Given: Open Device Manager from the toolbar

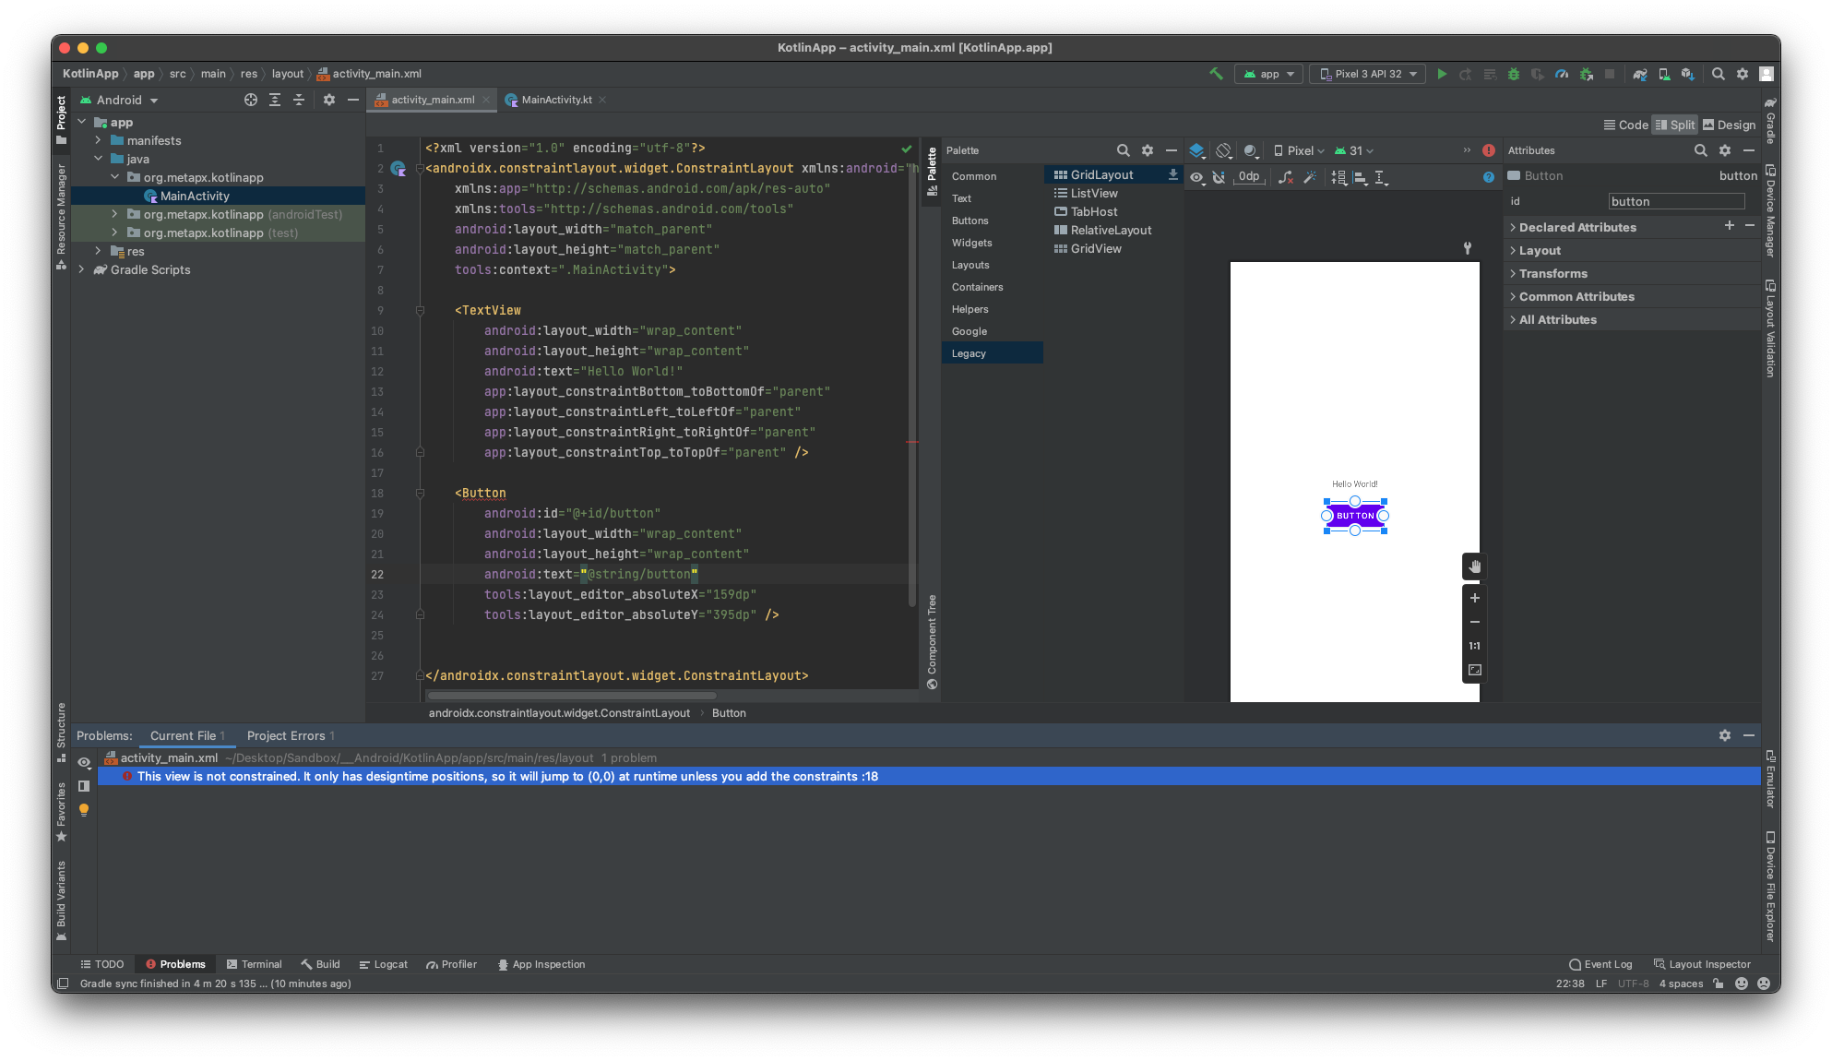Looking at the screenshot, I should tap(1664, 74).
